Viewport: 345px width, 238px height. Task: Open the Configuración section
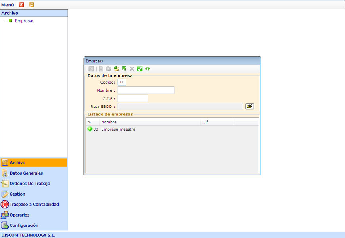click(x=24, y=225)
